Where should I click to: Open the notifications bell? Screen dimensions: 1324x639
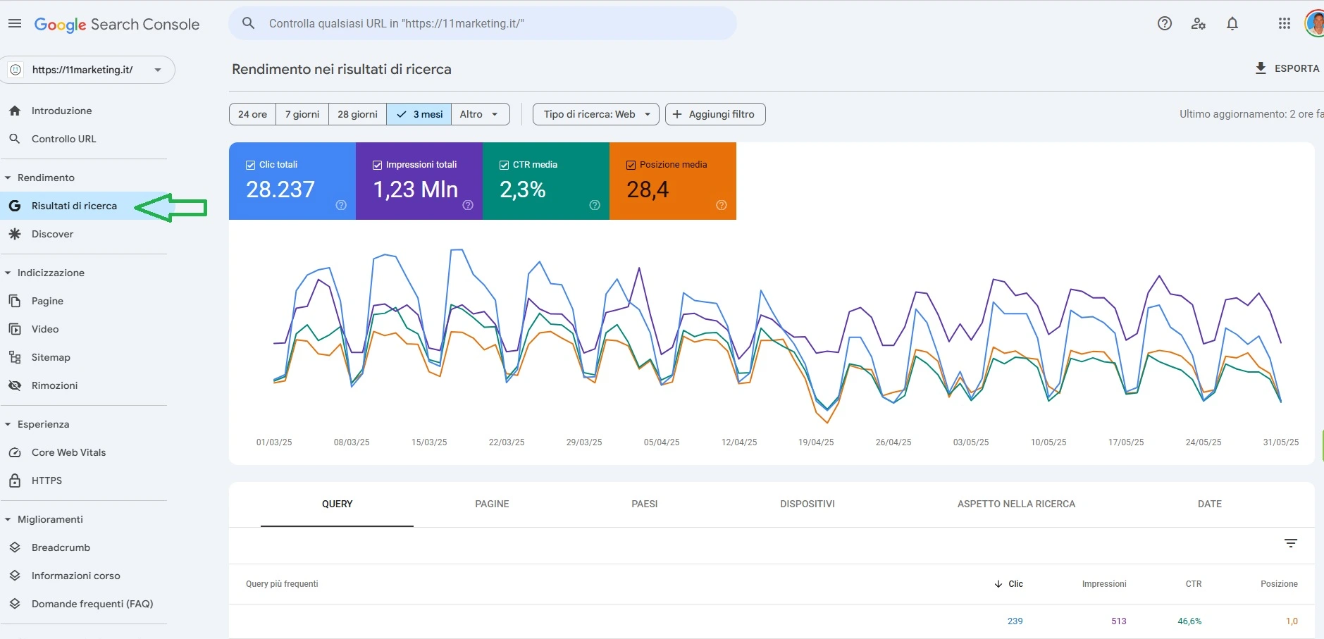[1232, 24]
